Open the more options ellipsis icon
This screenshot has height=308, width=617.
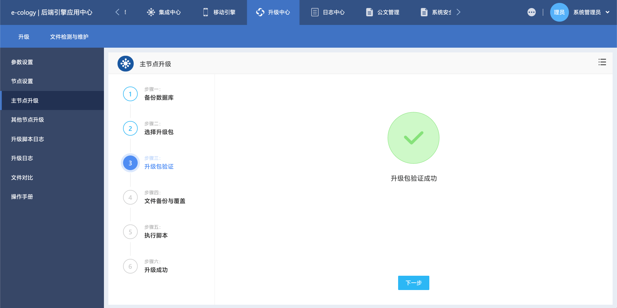[531, 12]
